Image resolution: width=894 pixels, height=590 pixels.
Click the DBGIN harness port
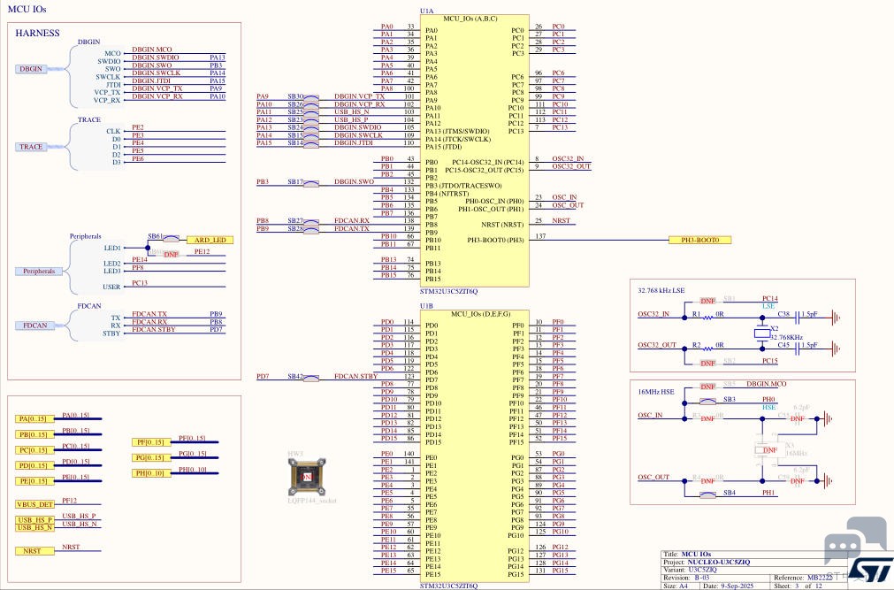(x=31, y=69)
